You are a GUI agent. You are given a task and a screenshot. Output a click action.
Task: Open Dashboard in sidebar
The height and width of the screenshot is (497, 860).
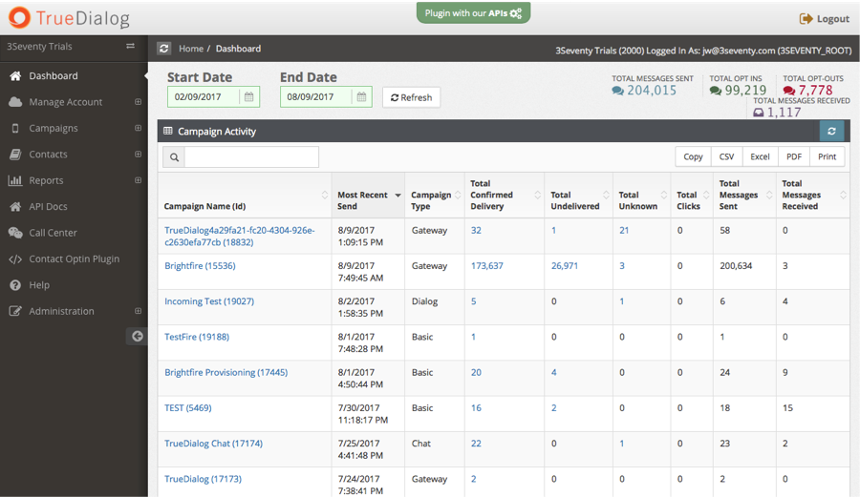pyautogui.click(x=54, y=75)
